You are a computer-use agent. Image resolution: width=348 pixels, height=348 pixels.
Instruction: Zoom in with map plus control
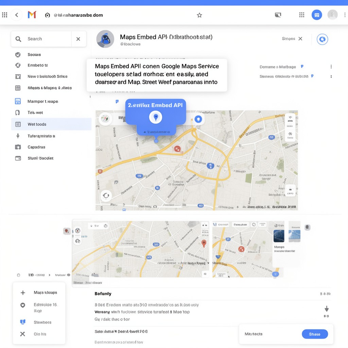click(x=290, y=117)
